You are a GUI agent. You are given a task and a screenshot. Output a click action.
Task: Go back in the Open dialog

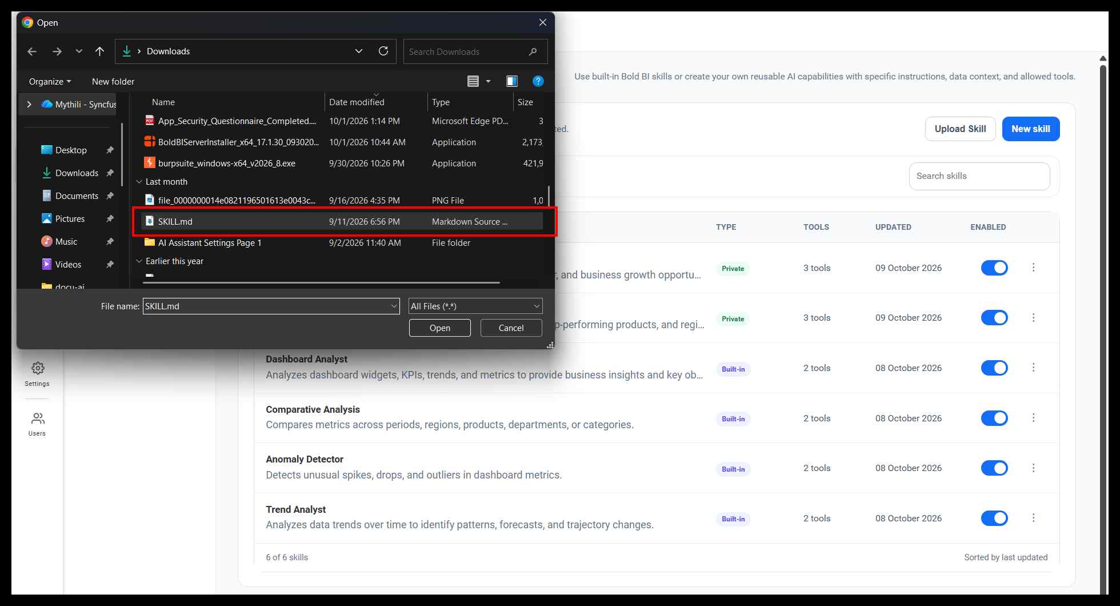32,51
